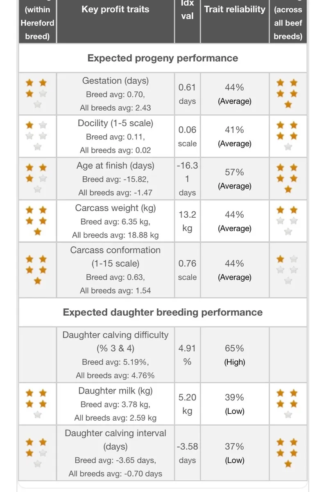
Task: Click Carcass weight within-breed star rating
Action: point(36,221)
